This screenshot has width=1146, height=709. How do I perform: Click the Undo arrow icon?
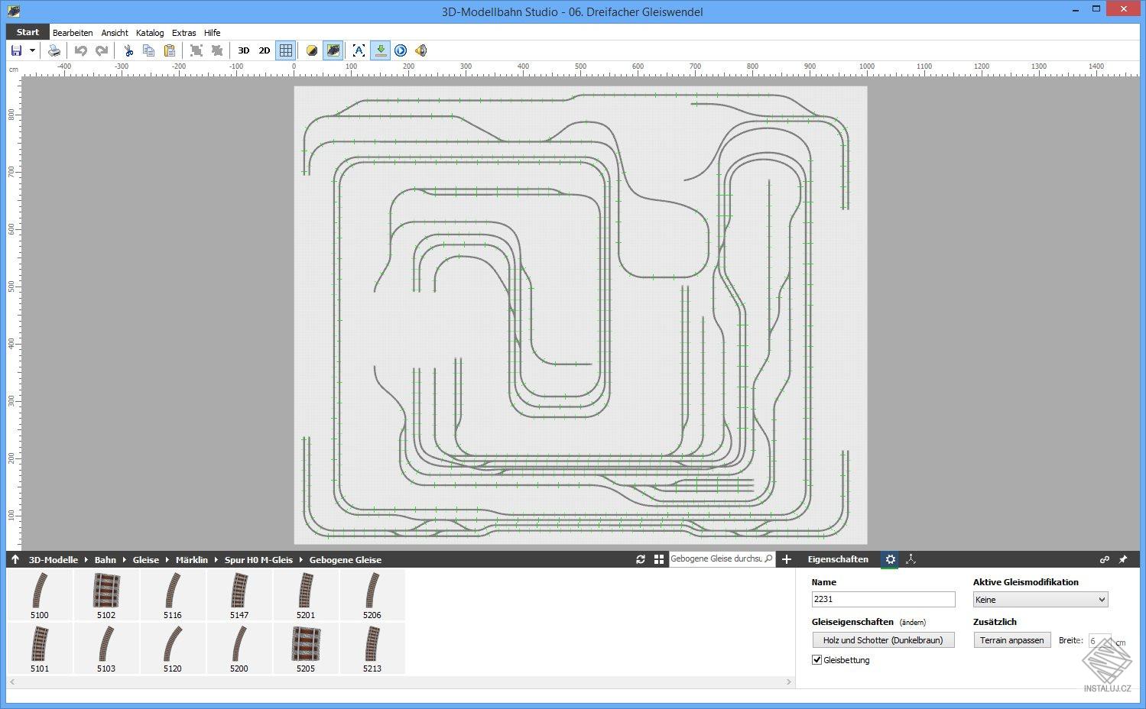click(82, 50)
